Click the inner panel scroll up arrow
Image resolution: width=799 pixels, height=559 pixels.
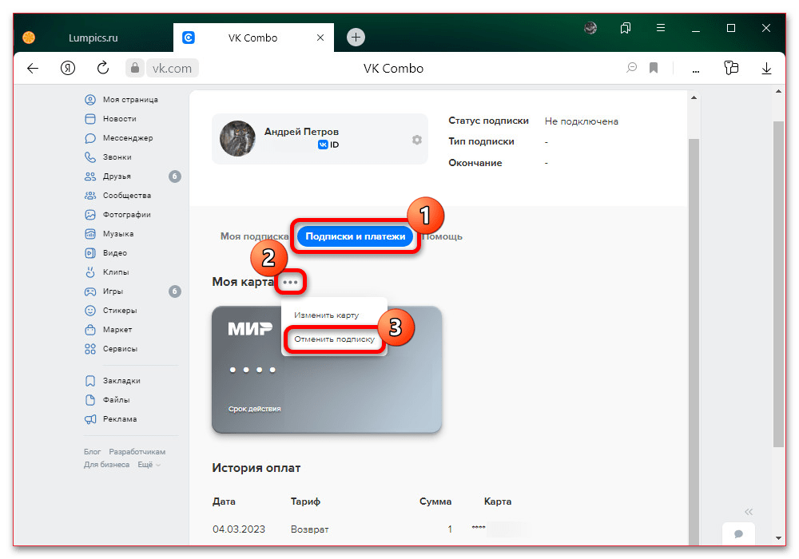click(694, 97)
